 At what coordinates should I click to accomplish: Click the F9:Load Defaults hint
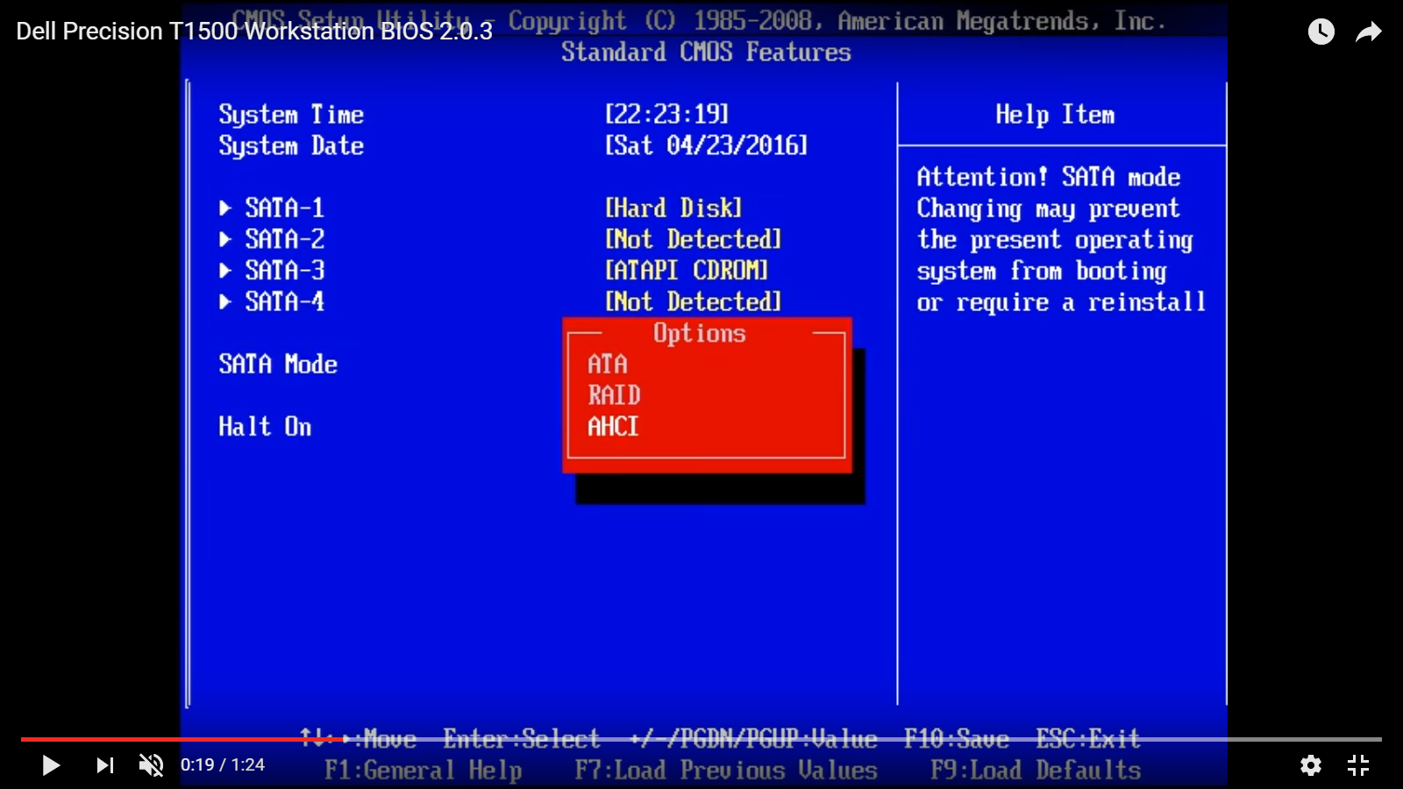point(1036,771)
